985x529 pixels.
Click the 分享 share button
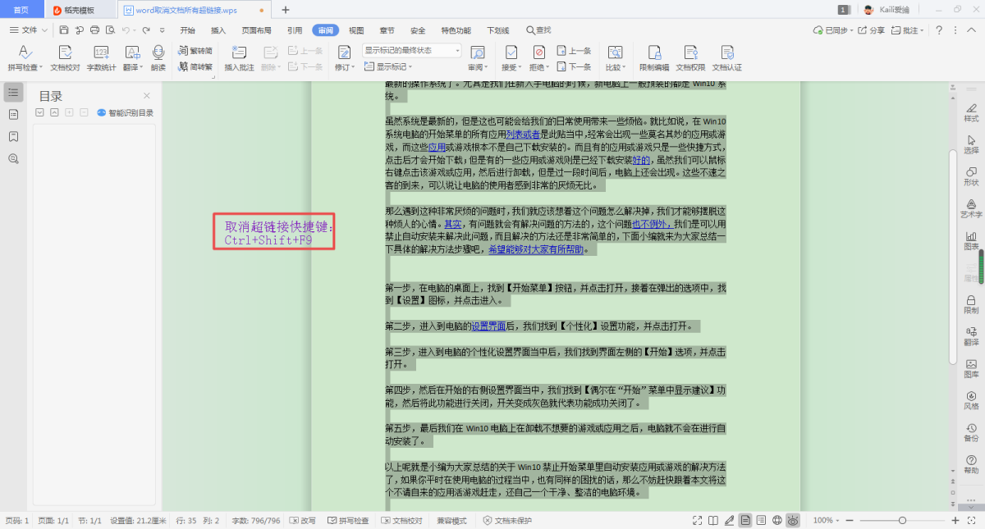coord(872,30)
